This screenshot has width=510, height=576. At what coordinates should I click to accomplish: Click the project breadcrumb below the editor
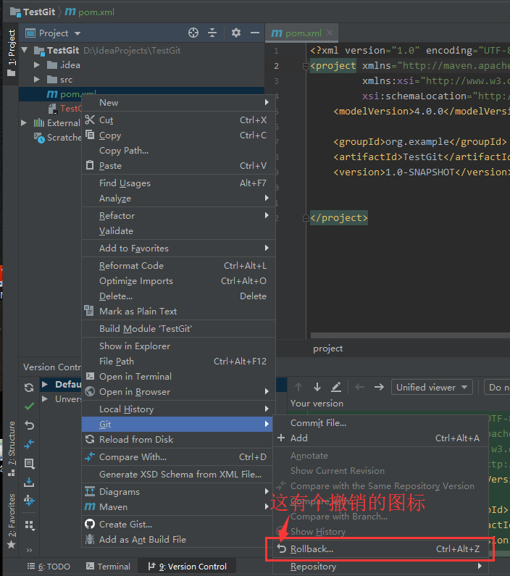tap(327, 348)
